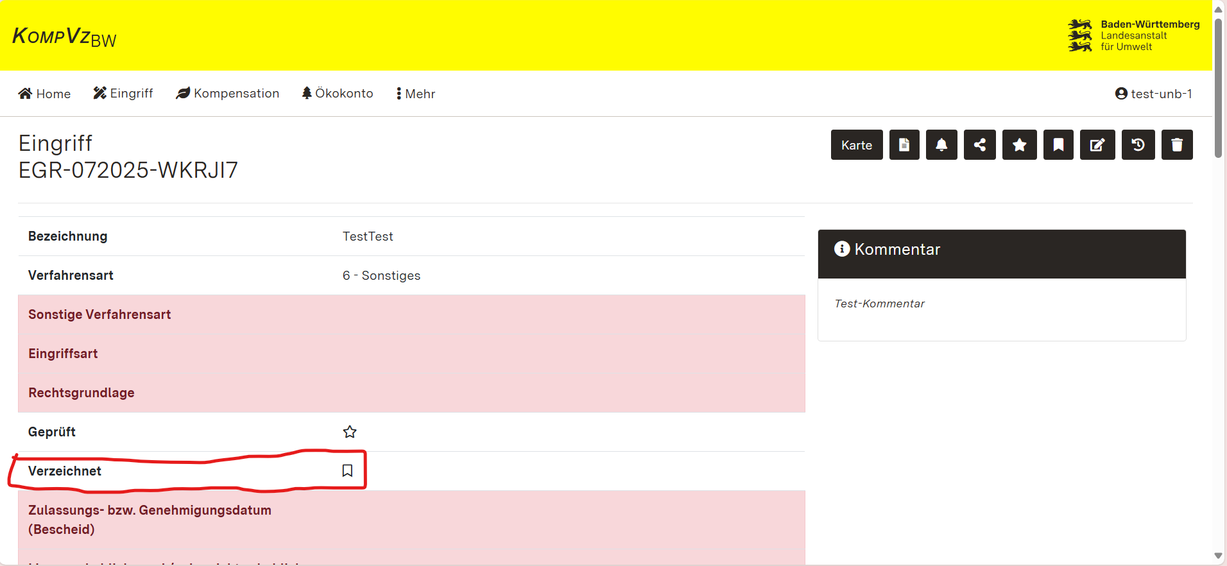Open the test-unb-1 user menu

tap(1153, 94)
